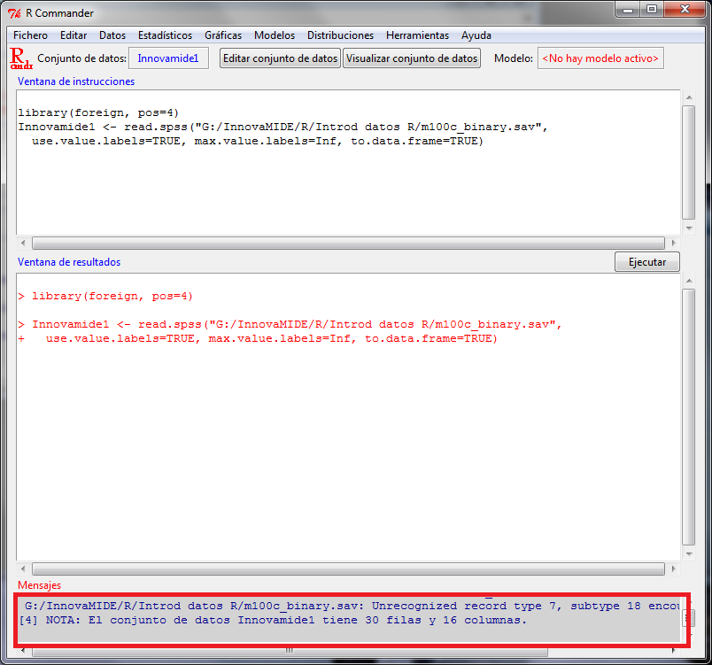Minimize the R Commander window
712x665 pixels.
tap(628, 9)
